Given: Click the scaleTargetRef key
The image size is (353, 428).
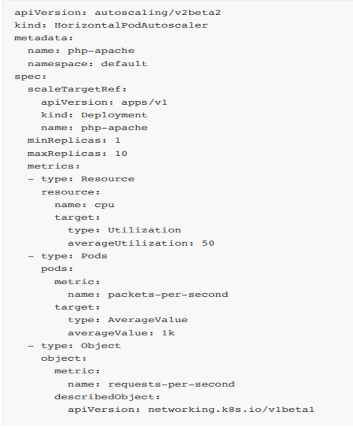Looking at the screenshot, I should coord(77,90).
